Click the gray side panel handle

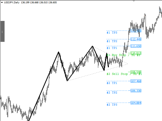tap(3, 31)
